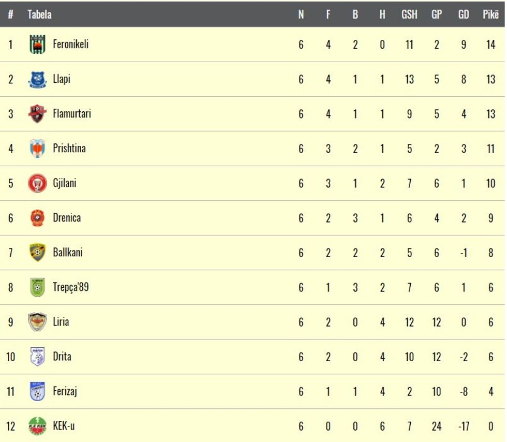Click the Ferizaj club crest
Viewport: 507px width, 442px height.
pos(37,391)
